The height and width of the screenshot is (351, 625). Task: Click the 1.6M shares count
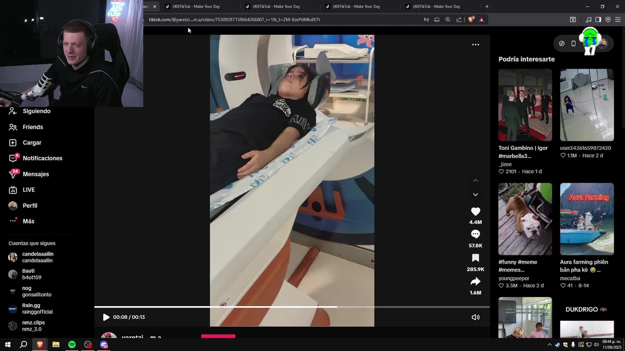[476, 292]
